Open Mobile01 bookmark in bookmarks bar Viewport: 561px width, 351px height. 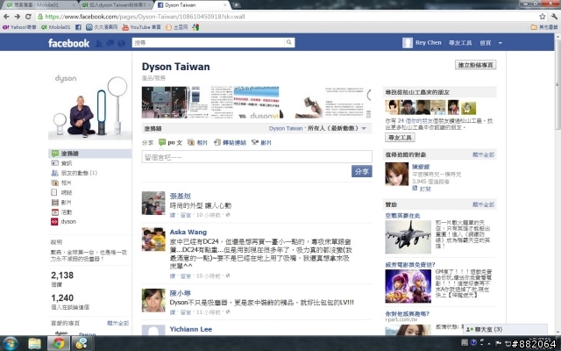pos(55,27)
